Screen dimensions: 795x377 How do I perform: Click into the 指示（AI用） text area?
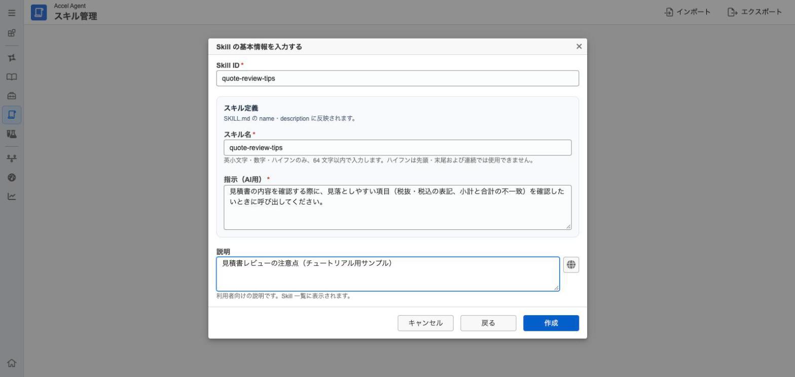pyautogui.click(x=397, y=208)
